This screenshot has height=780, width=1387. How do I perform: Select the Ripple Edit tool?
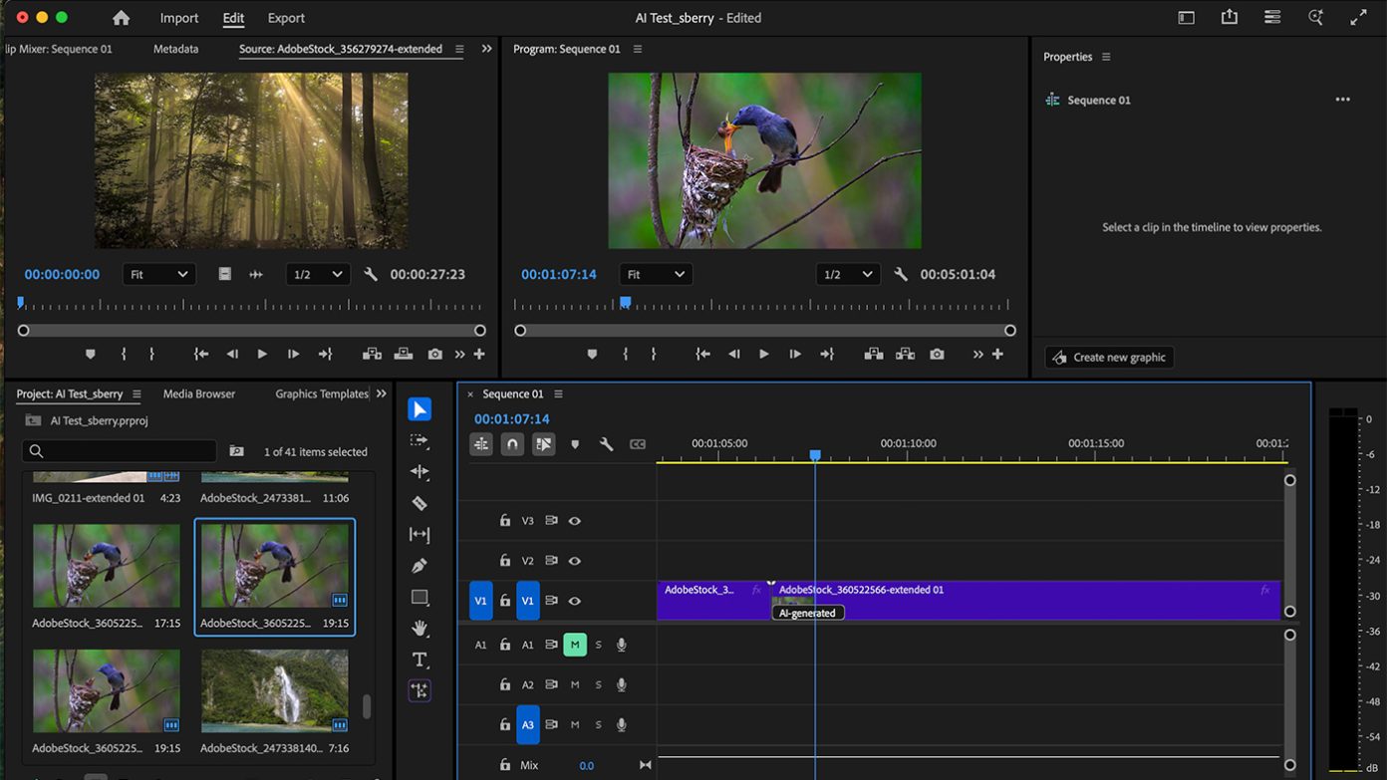coord(418,472)
